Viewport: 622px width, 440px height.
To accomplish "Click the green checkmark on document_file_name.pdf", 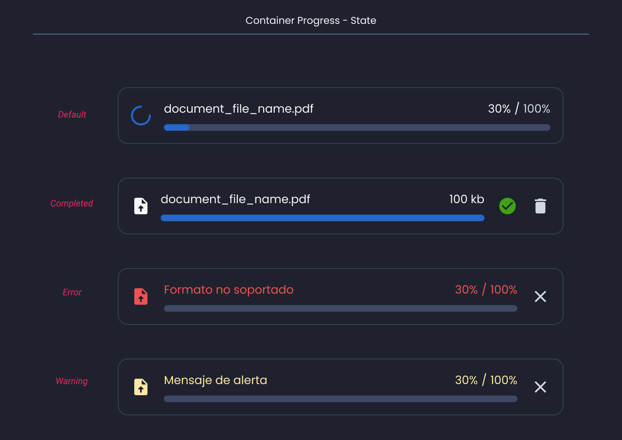I will coord(507,206).
